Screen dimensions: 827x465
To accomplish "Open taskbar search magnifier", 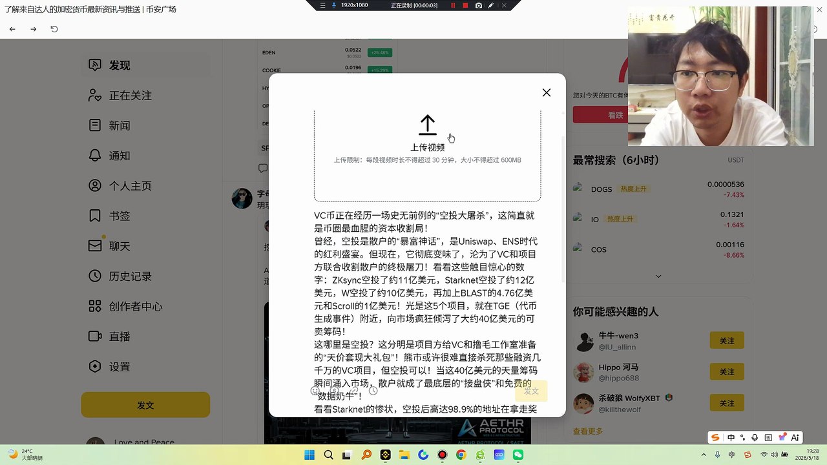I will 328,455.
